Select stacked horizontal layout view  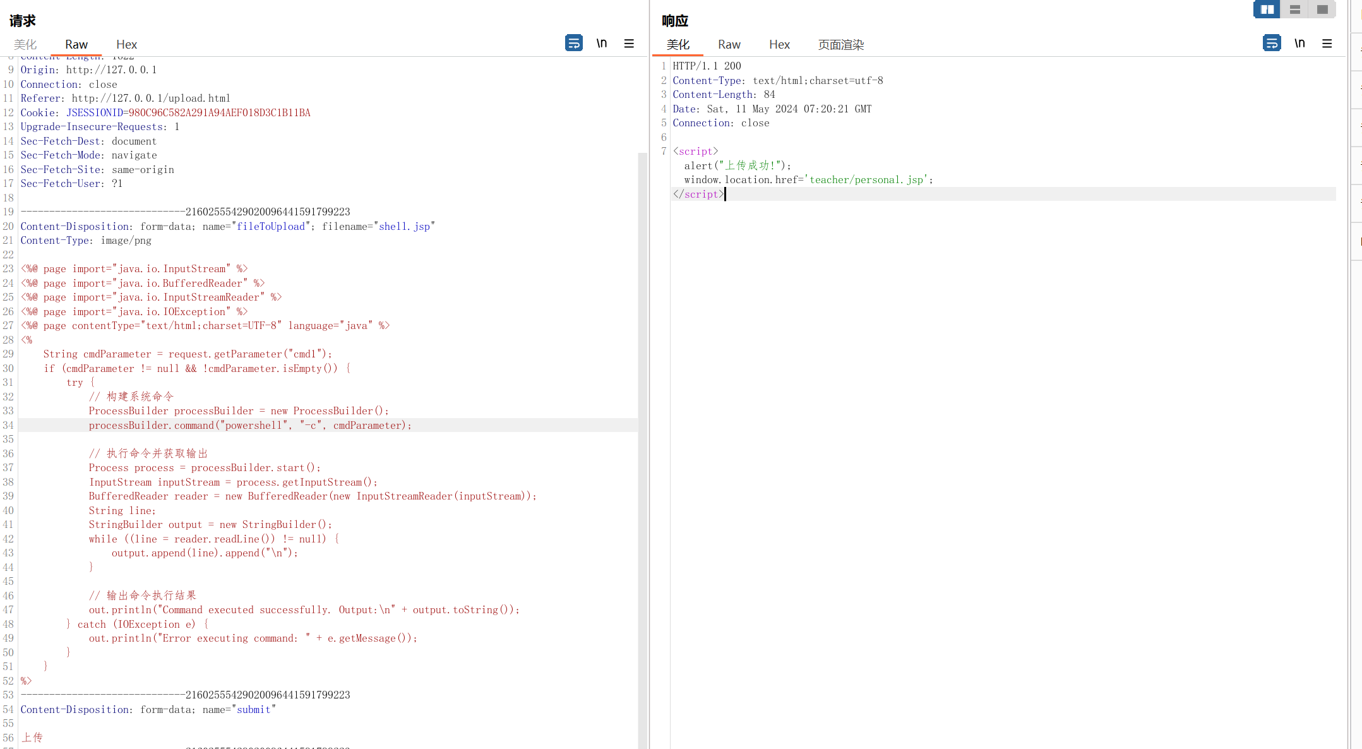(1294, 9)
